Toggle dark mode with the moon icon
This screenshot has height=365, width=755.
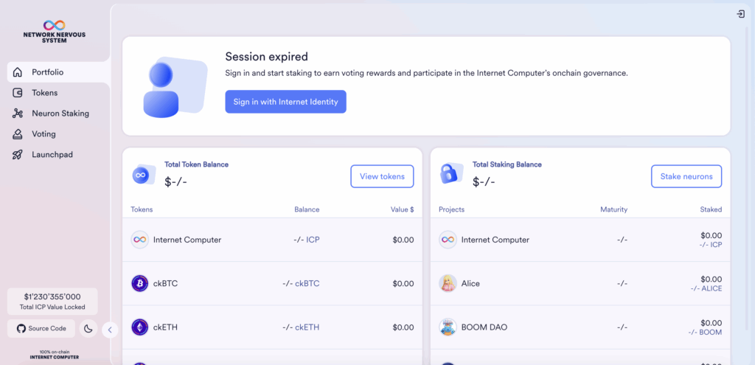pos(88,328)
